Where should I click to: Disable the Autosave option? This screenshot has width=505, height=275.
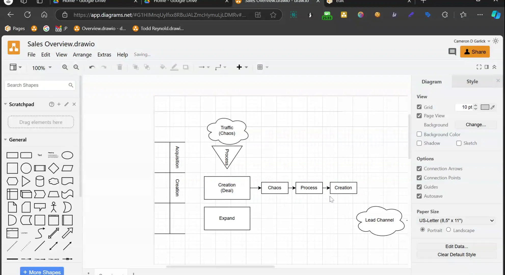tap(419, 196)
